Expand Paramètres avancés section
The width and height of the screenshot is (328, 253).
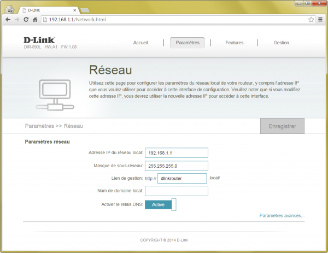point(282,215)
